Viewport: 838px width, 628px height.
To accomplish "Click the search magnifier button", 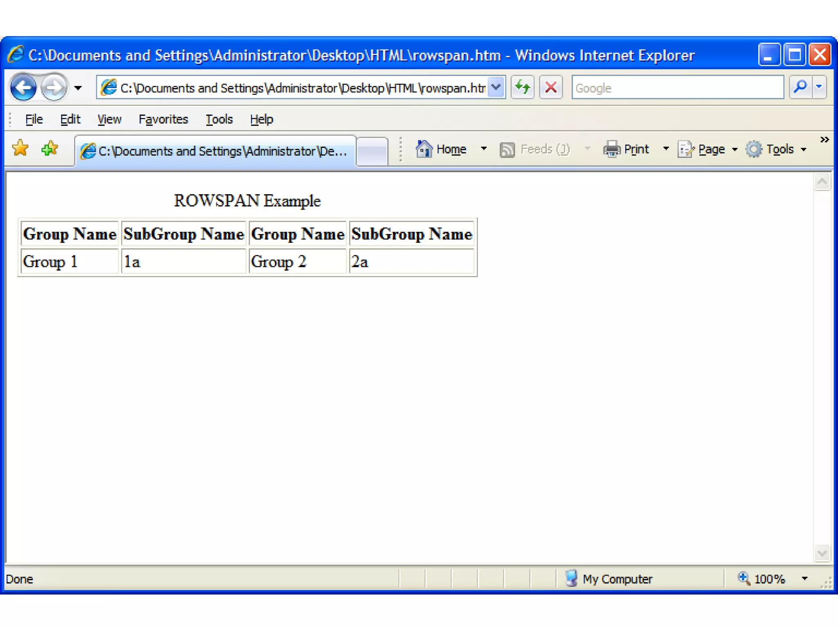I will [800, 87].
